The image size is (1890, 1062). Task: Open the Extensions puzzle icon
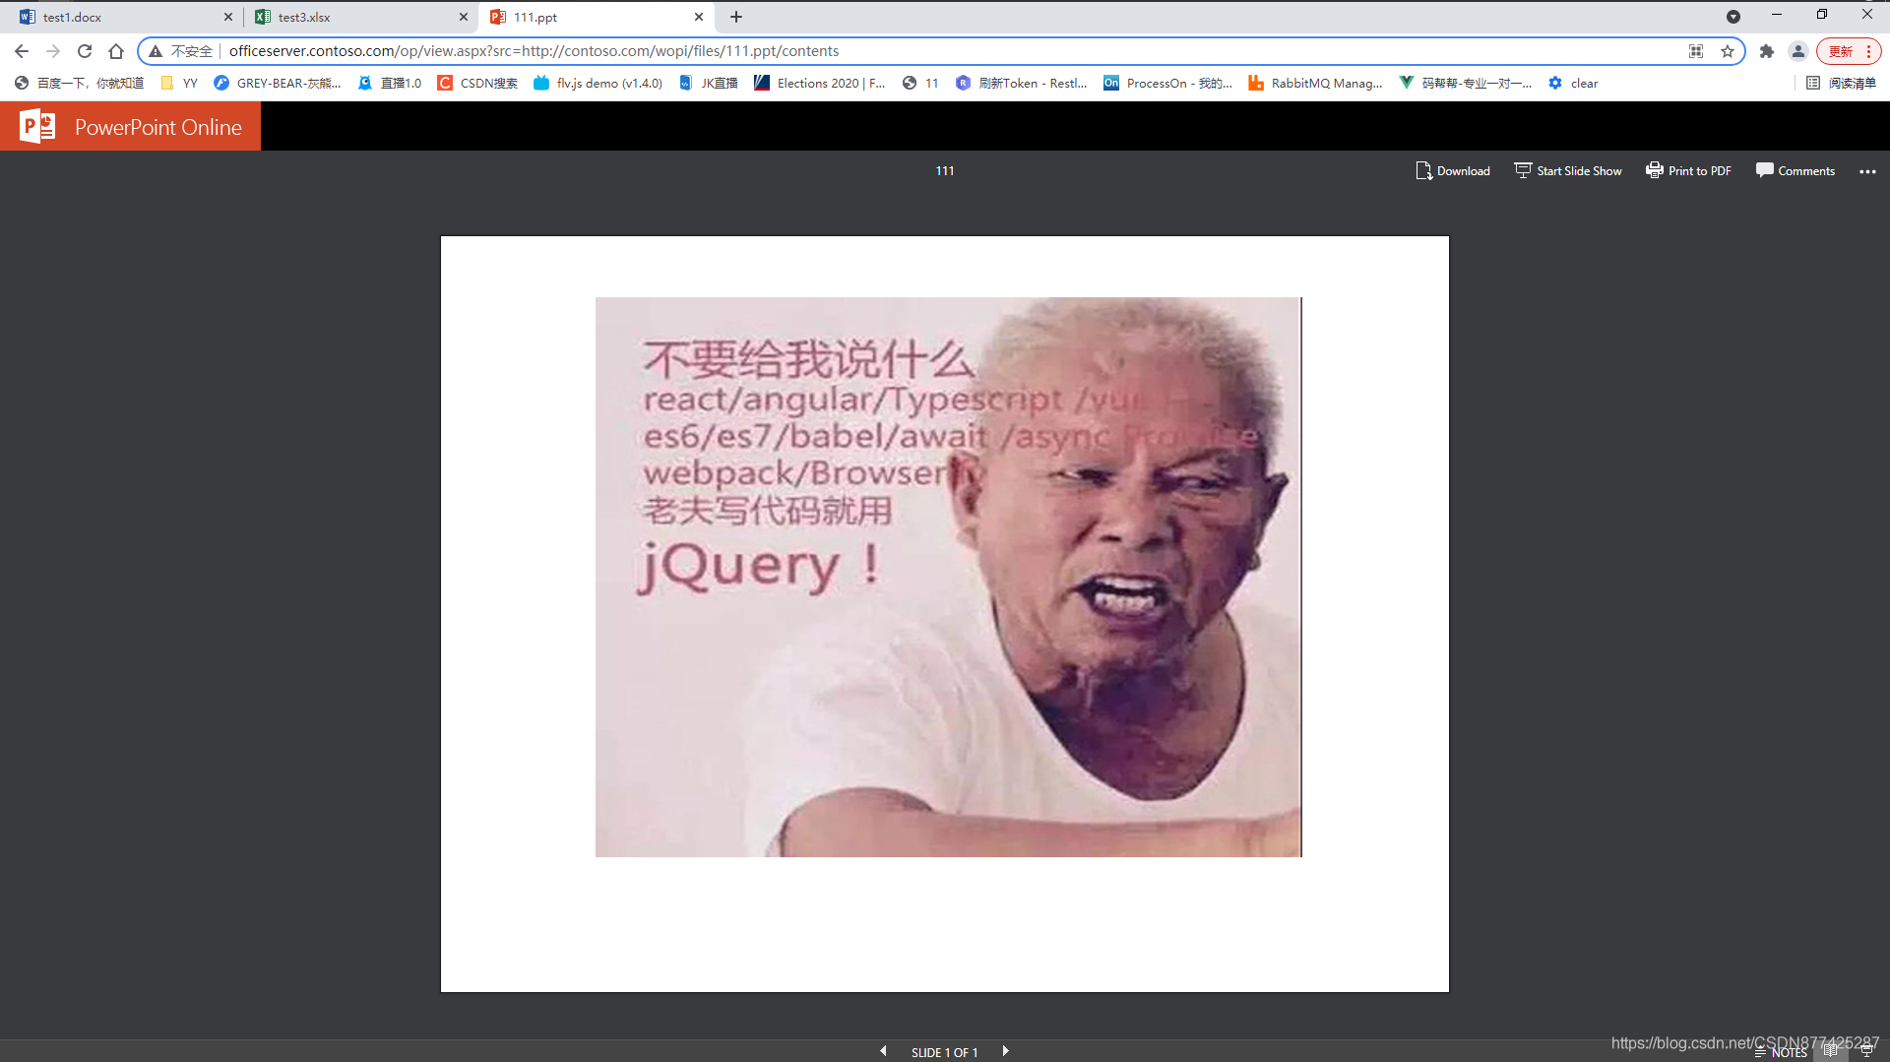pos(1767,51)
